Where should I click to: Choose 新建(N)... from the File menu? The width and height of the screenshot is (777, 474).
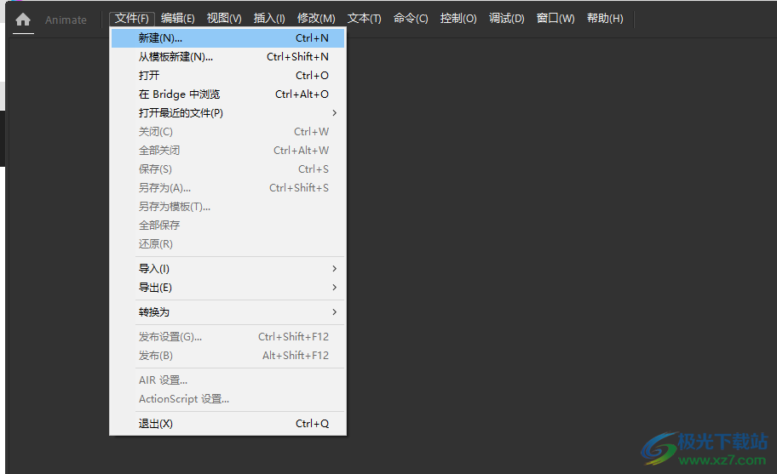click(227, 38)
